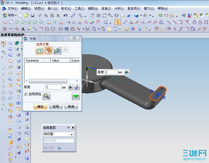Click reverse direction icon beside thickness
This screenshot has width=209, height=163.
(x=77, y=87)
